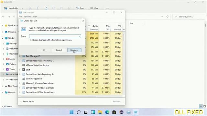The image size is (207, 116).
Task: Open the Windows Start button on taskbar
Action: (x=71, y=112)
